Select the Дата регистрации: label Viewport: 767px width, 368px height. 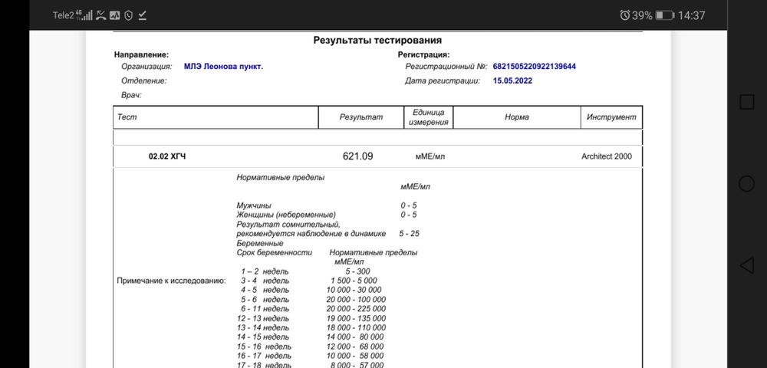coord(443,81)
